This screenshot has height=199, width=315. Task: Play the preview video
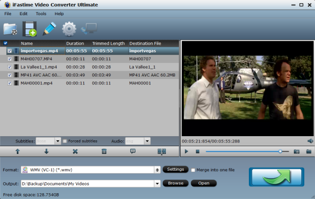click(186, 151)
